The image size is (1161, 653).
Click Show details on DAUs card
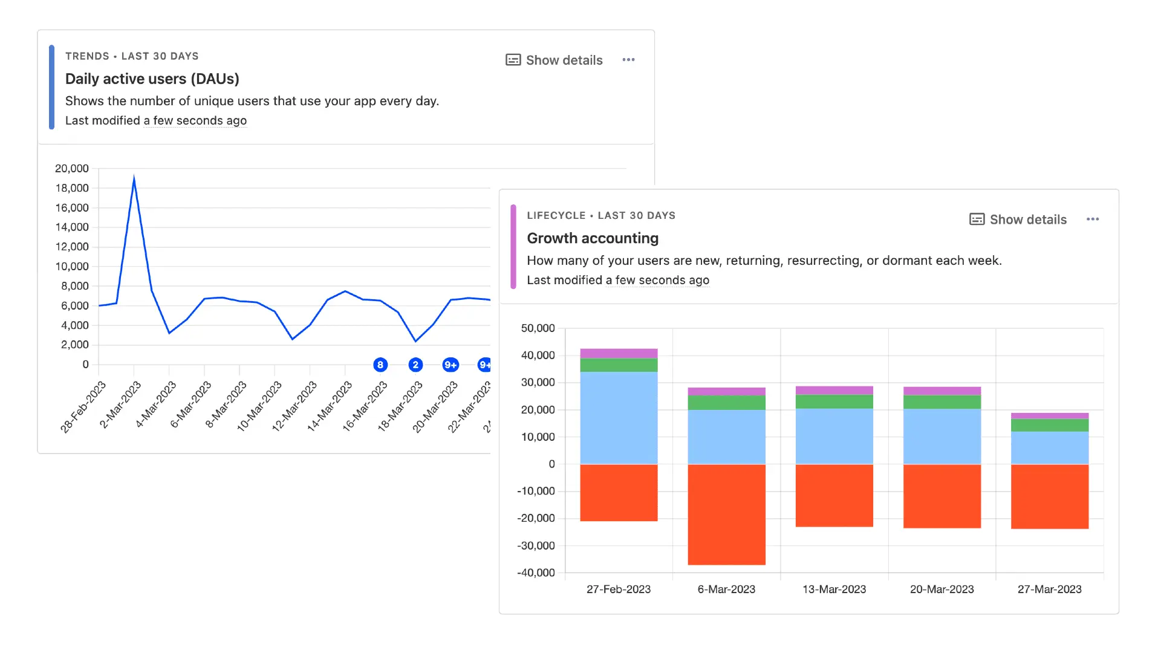(x=554, y=60)
